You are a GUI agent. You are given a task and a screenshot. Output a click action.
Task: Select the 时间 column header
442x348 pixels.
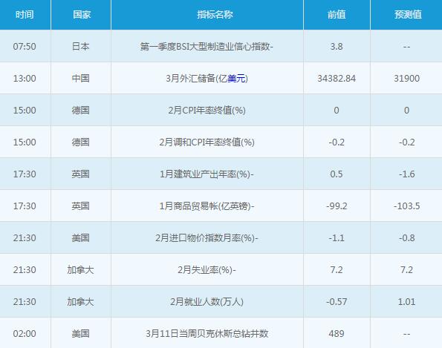(x=25, y=14)
